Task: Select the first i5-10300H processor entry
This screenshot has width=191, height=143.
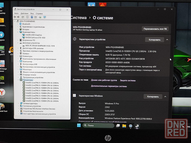Action: [x=42, y=83]
